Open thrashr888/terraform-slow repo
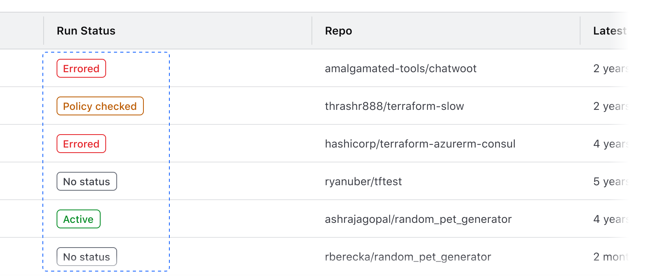This screenshot has height=277, width=657. (x=394, y=106)
